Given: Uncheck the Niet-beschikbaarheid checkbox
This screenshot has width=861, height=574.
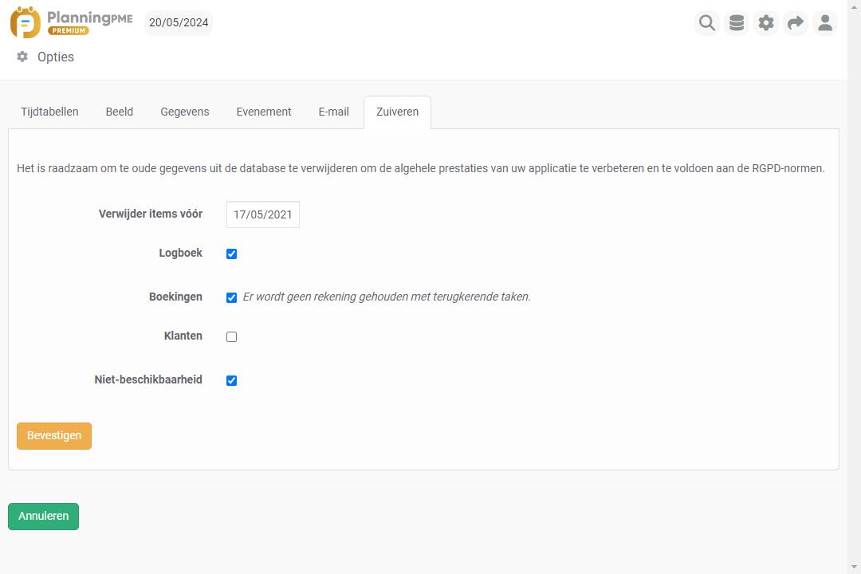Looking at the screenshot, I should coord(232,380).
